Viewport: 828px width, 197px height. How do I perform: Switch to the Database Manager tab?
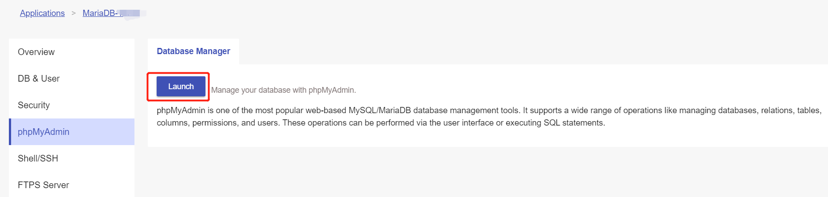point(193,51)
